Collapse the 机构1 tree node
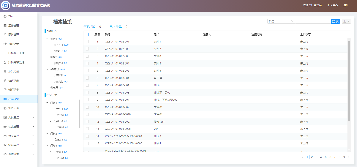The width and height of the screenshot is (357, 167). pyautogui.click(x=47, y=39)
